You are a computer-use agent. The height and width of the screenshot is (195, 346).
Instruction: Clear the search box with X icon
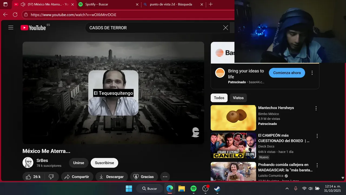225,28
